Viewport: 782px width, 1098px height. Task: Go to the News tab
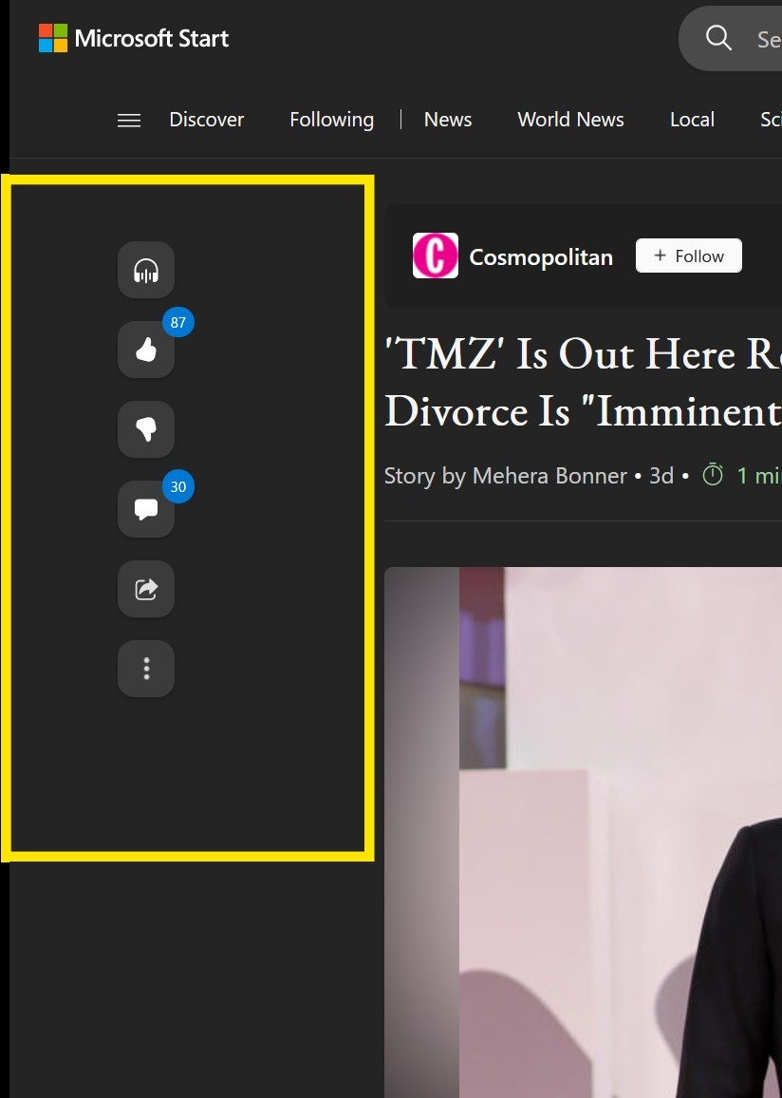[448, 120]
